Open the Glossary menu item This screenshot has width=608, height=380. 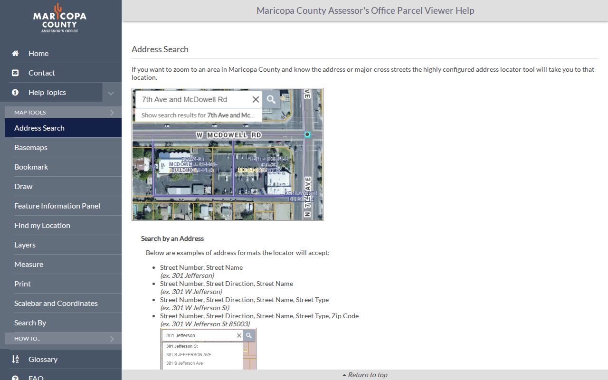(66, 359)
